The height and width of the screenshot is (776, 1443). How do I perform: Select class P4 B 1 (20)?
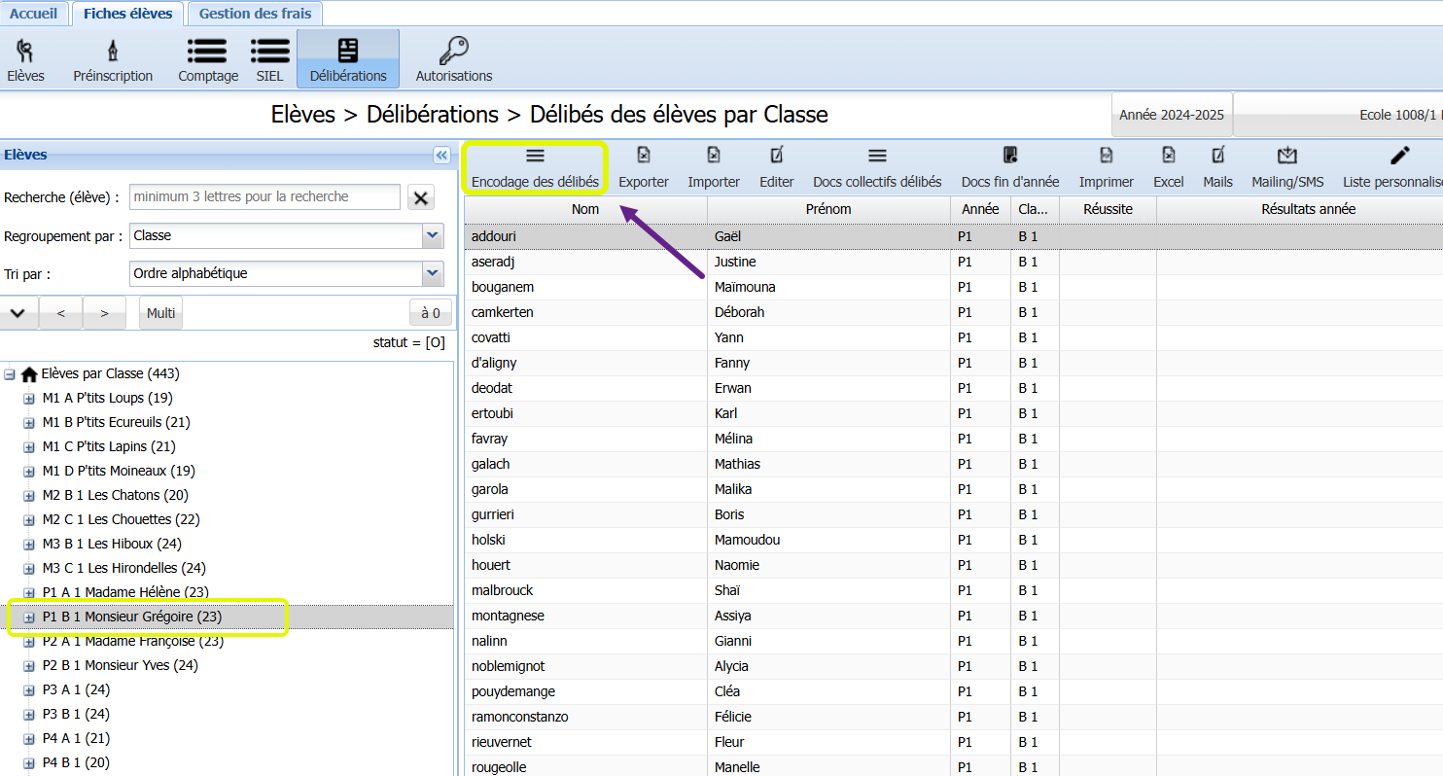[76, 762]
